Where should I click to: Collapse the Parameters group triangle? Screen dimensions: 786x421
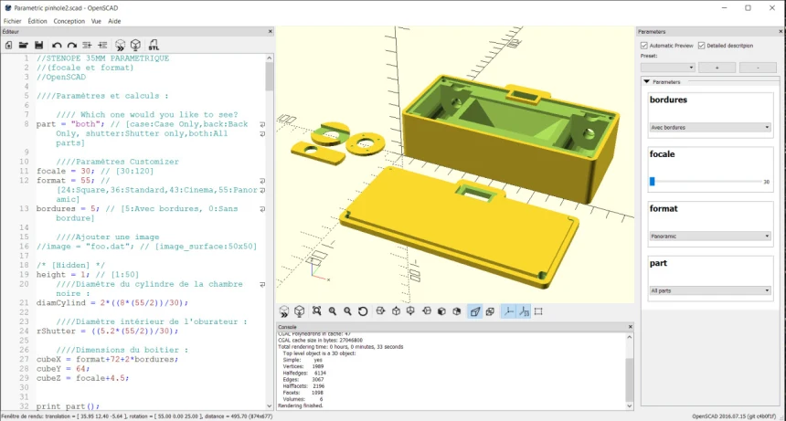tap(647, 81)
